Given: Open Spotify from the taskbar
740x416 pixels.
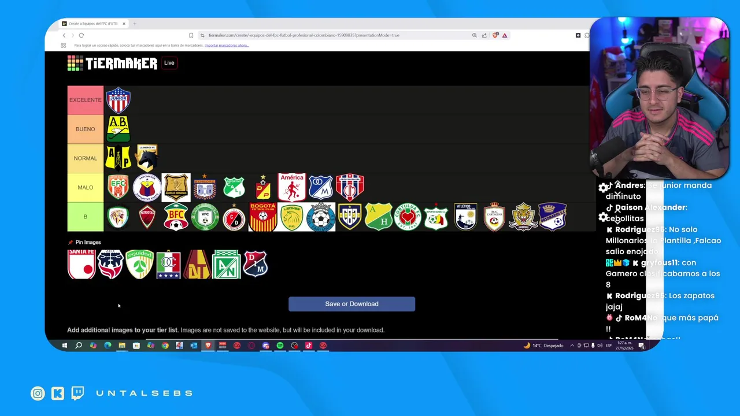Looking at the screenshot, I should 280,346.
